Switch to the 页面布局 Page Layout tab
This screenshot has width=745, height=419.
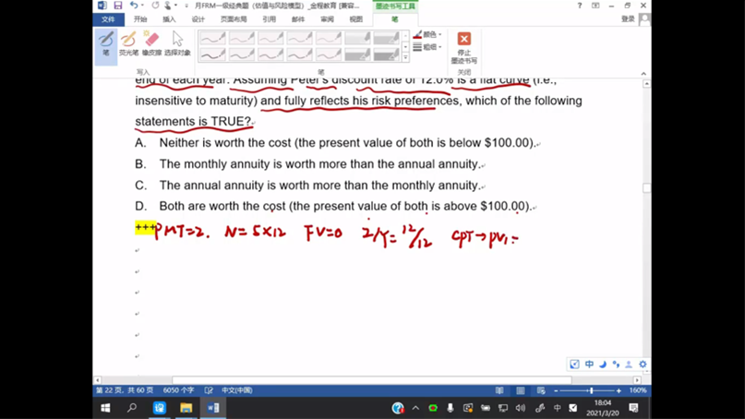[x=234, y=19]
